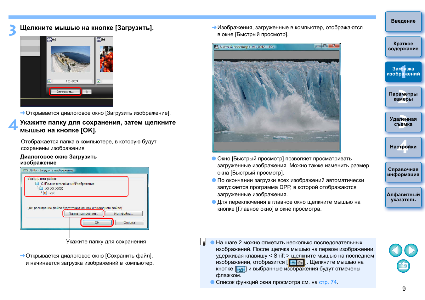Open the Введение section tab
The width and height of the screenshot is (425, 300).
click(403, 21)
